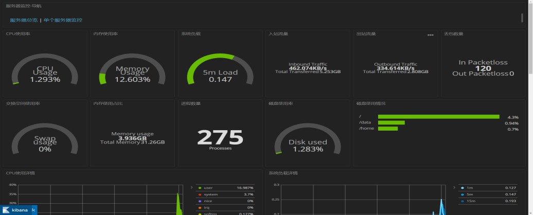Click the 系统负载详情 panel title
This screenshot has height=215, width=533.
coord(283,173)
